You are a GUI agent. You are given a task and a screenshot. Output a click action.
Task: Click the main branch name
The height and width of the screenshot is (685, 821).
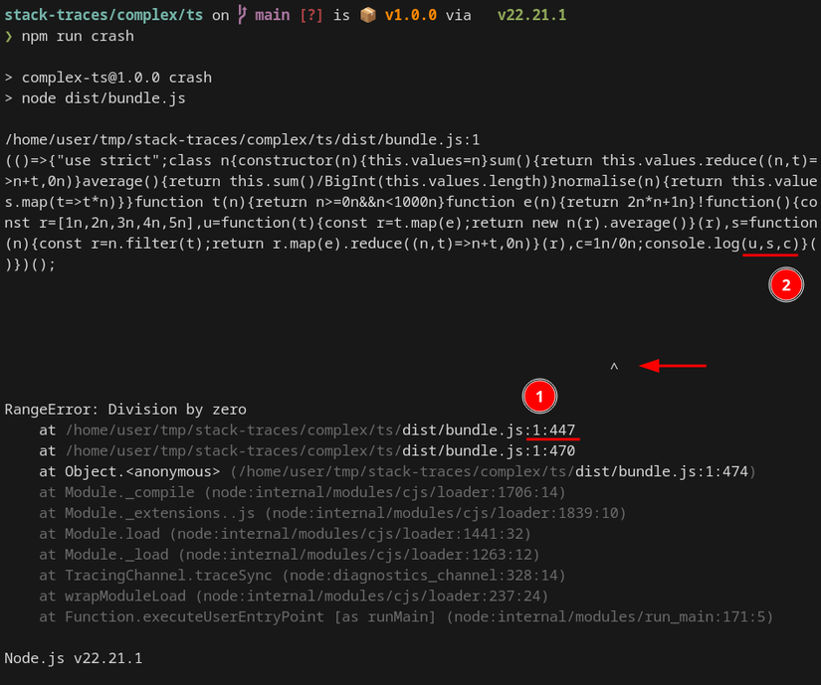pyautogui.click(x=274, y=15)
